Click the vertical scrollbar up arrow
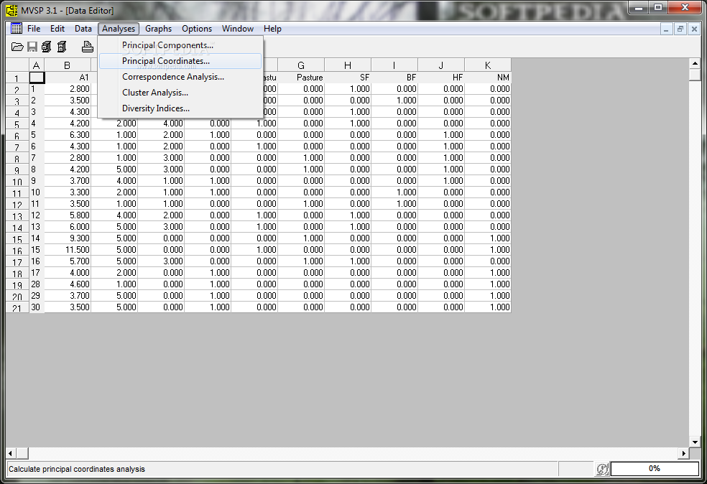The width and height of the screenshot is (707, 484). coord(695,63)
